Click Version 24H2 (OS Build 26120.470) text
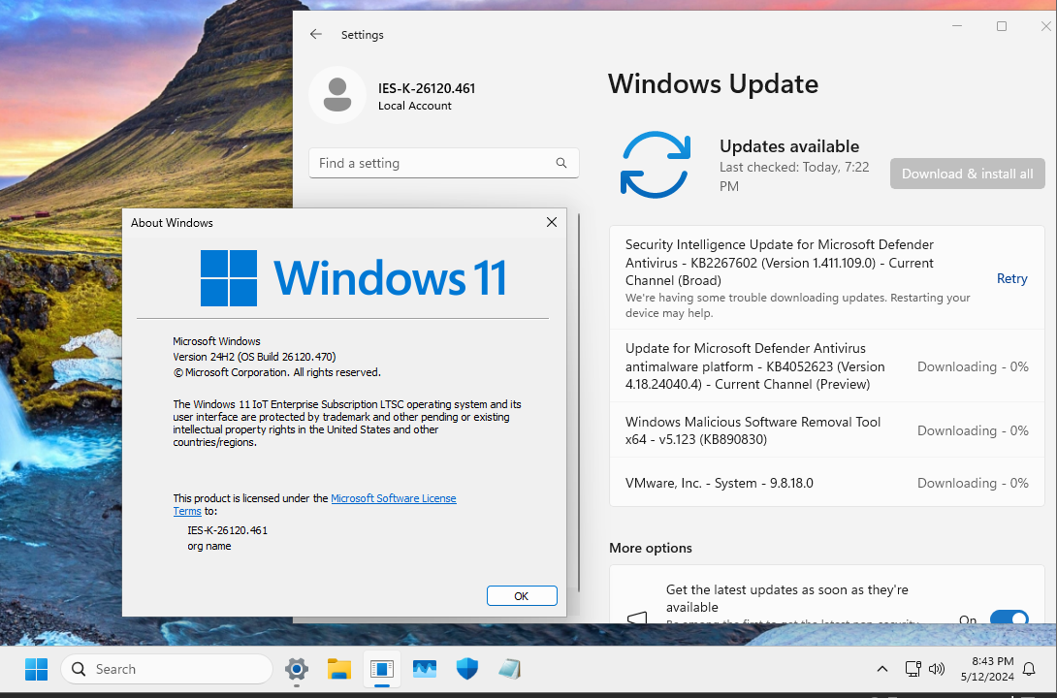 [254, 357]
